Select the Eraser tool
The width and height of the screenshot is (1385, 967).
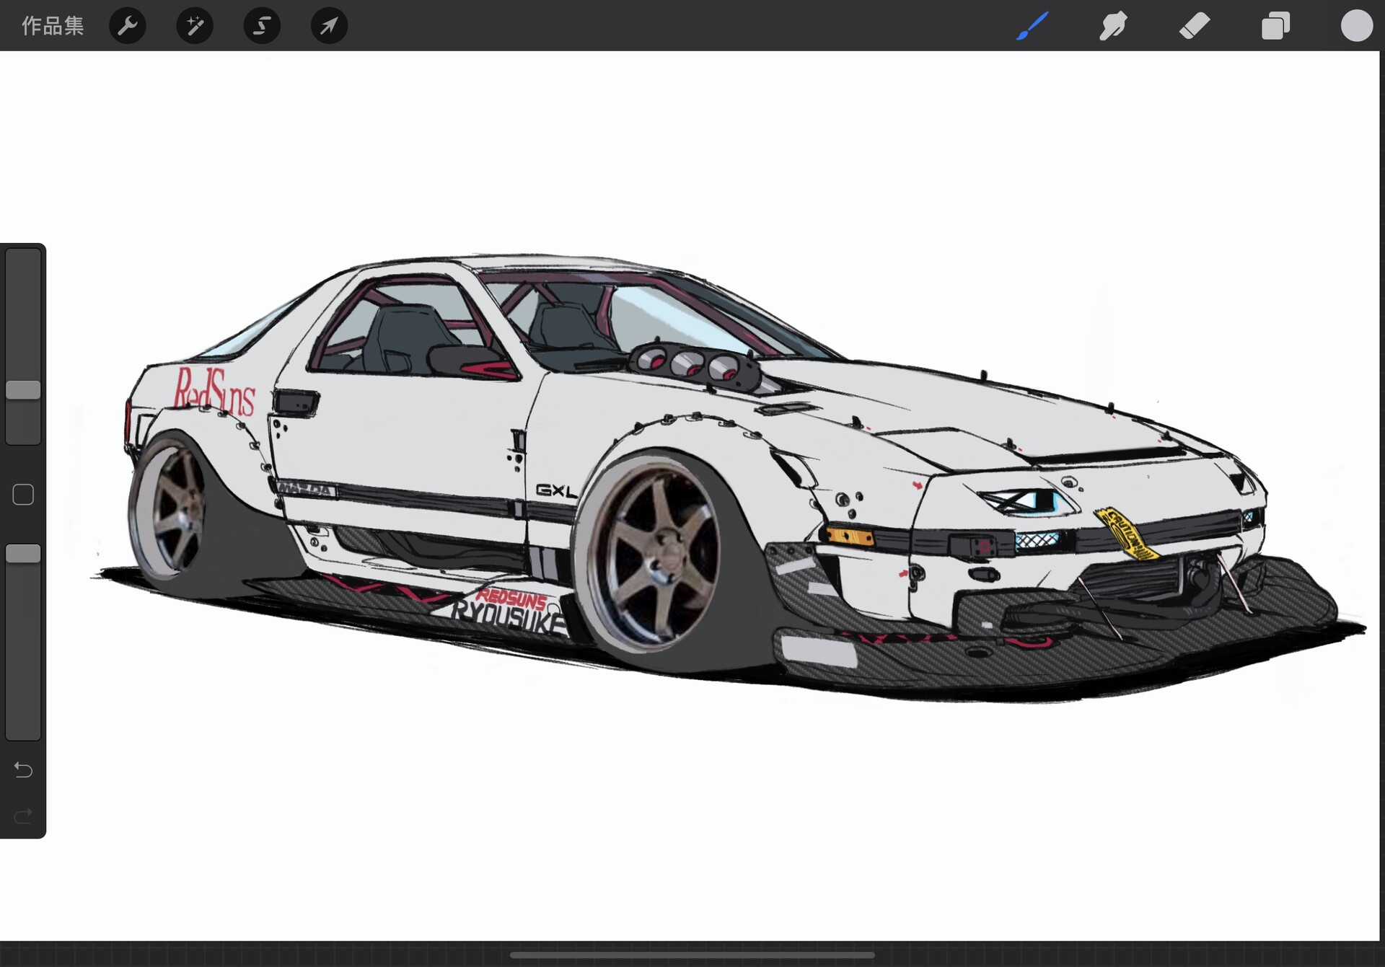[x=1195, y=26]
